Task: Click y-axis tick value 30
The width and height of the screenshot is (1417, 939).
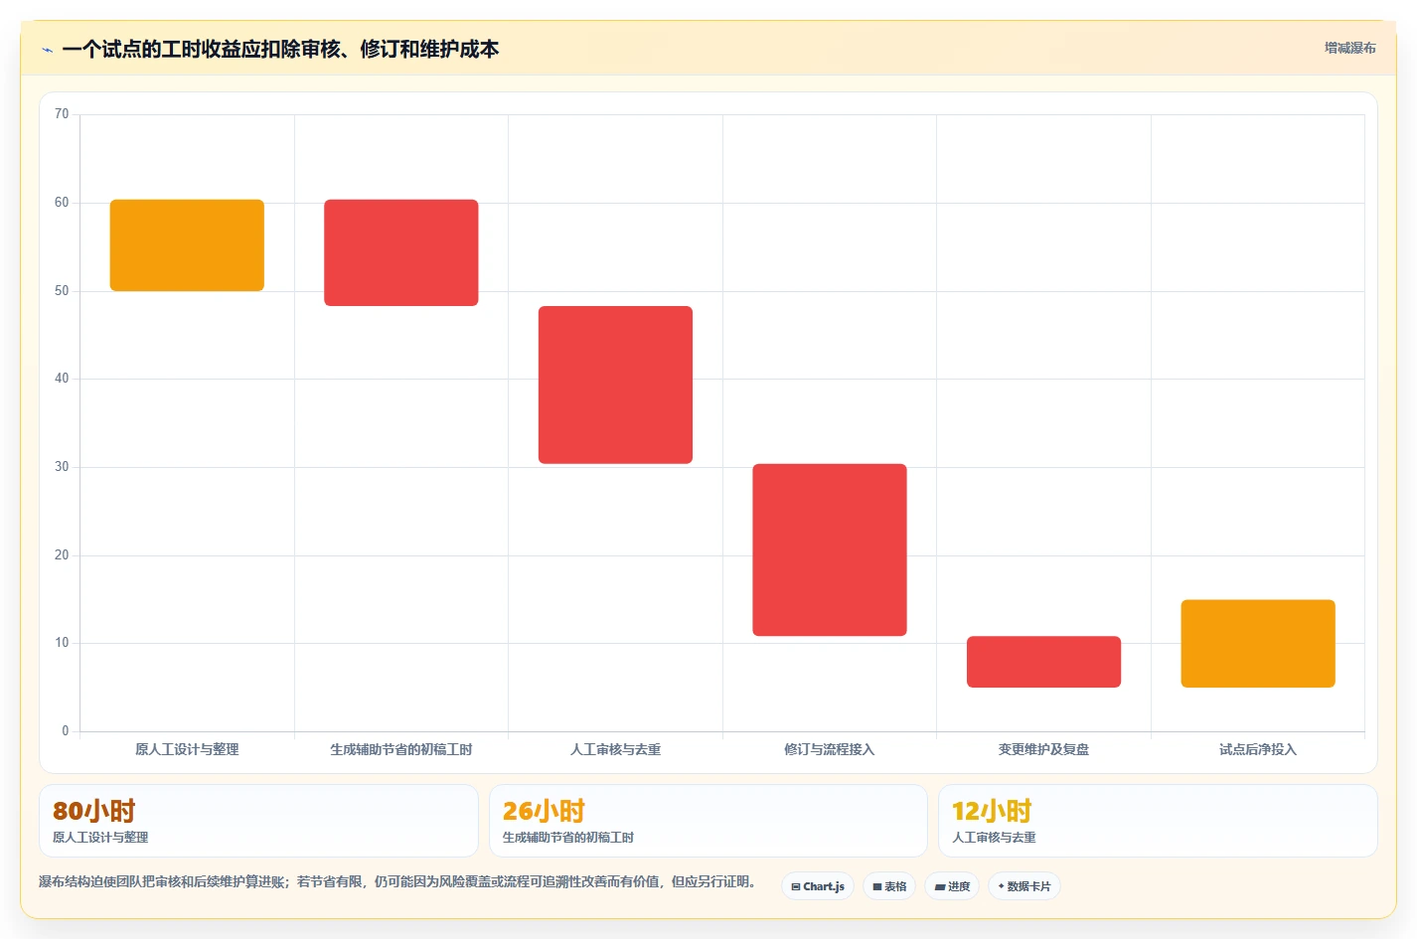Action: point(62,467)
